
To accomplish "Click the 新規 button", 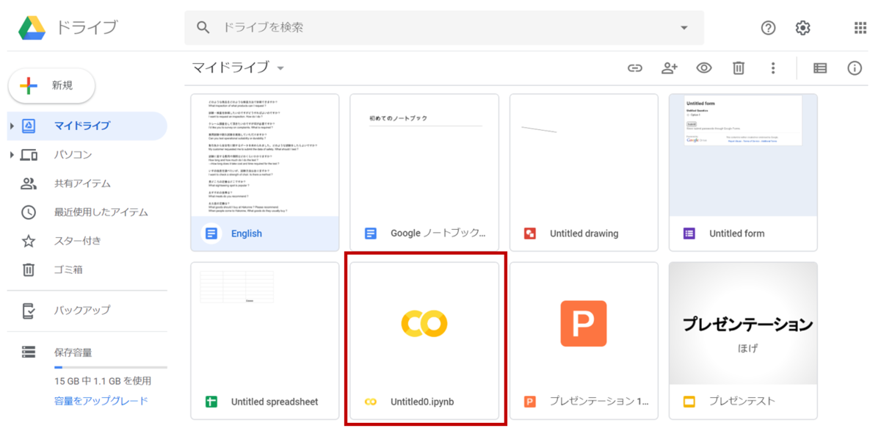I will 51,85.
